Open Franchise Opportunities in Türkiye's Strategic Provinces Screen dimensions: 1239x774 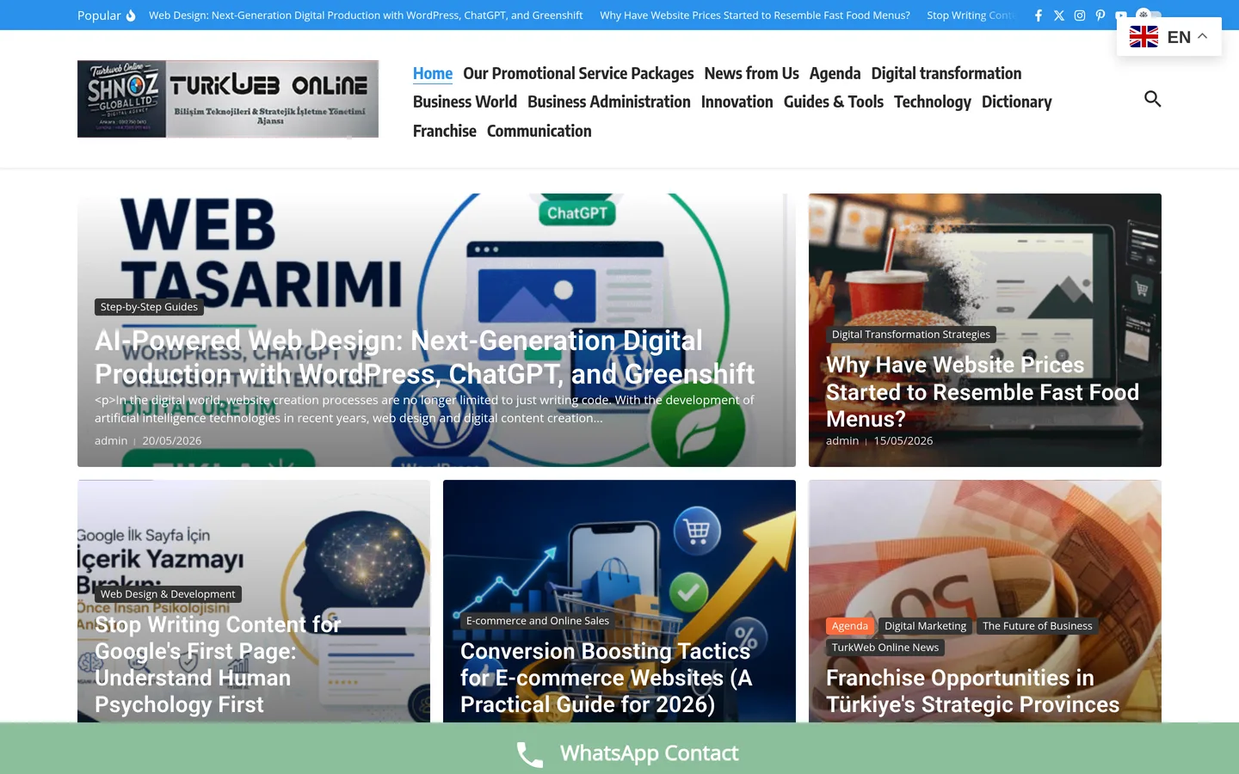coord(973,691)
